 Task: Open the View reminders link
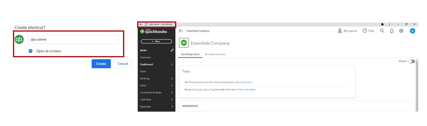coord(247,89)
